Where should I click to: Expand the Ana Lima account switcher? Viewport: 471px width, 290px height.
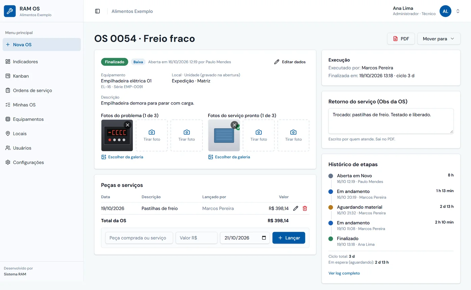pyautogui.click(x=458, y=11)
